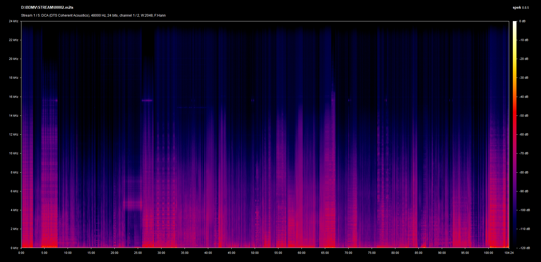Click the -50 dB scale label
The height and width of the screenshot is (262, 541).
(x=524, y=116)
